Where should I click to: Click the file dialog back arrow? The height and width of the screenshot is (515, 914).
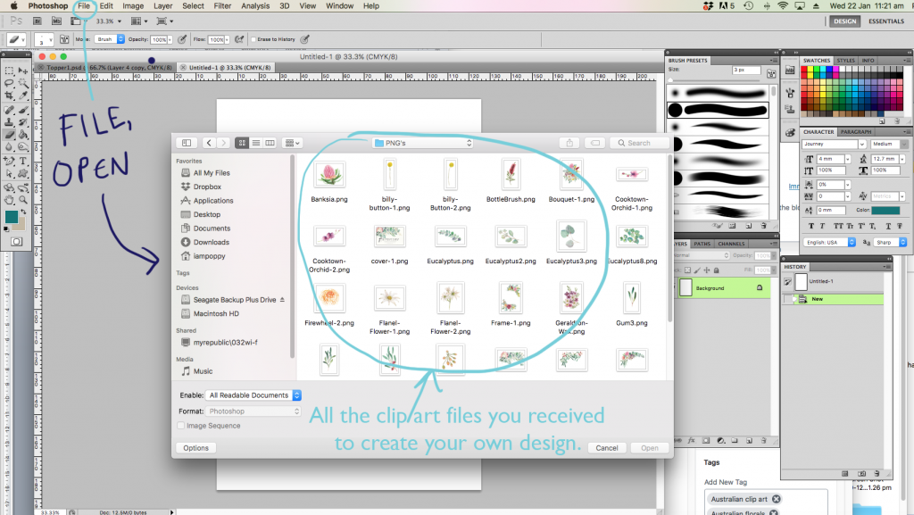pos(209,143)
